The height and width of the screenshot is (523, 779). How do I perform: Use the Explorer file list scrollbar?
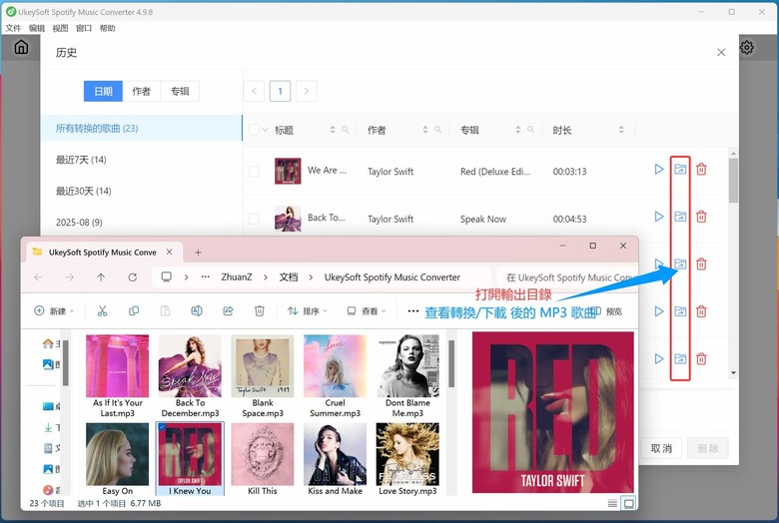[451, 363]
